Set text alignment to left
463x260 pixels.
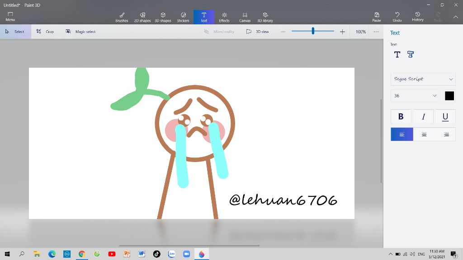pos(402,134)
